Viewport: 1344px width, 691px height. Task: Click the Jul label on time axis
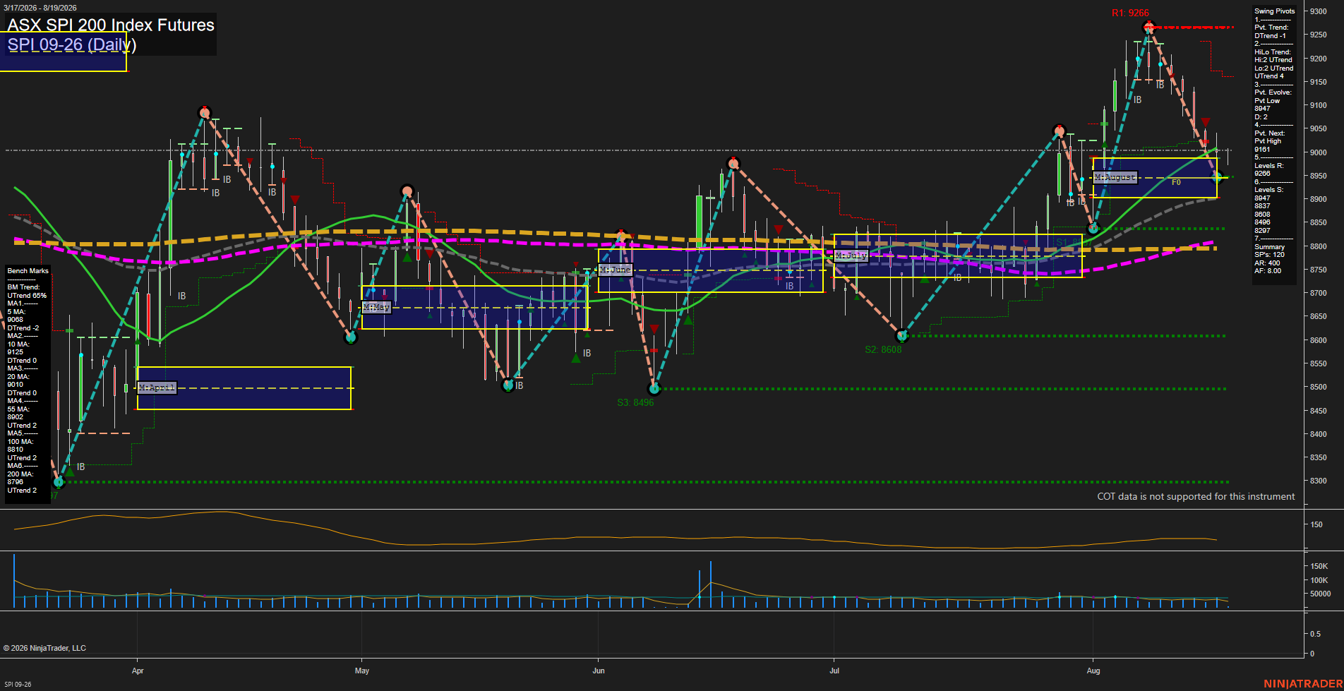pyautogui.click(x=834, y=671)
